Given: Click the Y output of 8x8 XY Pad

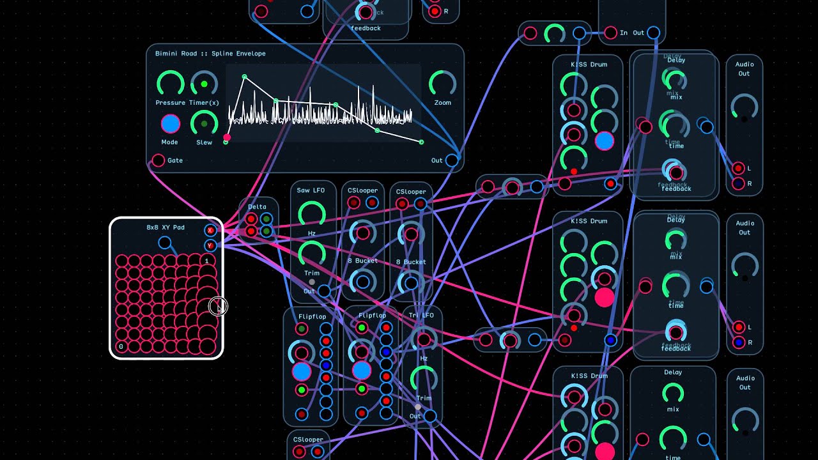Looking at the screenshot, I should pyautogui.click(x=210, y=245).
